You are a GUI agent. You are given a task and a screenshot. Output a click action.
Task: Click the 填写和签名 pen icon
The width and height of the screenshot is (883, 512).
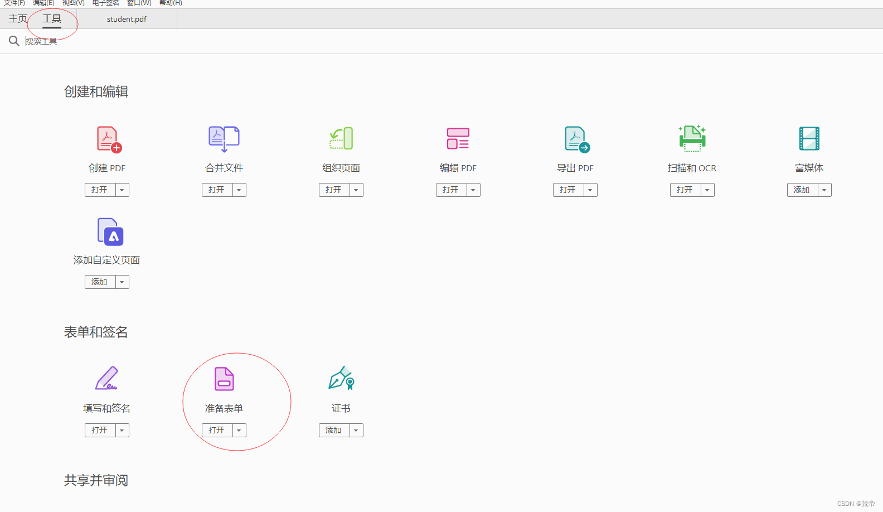click(x=106, y=378)
